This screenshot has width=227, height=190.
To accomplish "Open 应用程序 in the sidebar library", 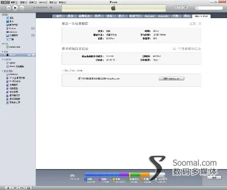I will point(12,35).
